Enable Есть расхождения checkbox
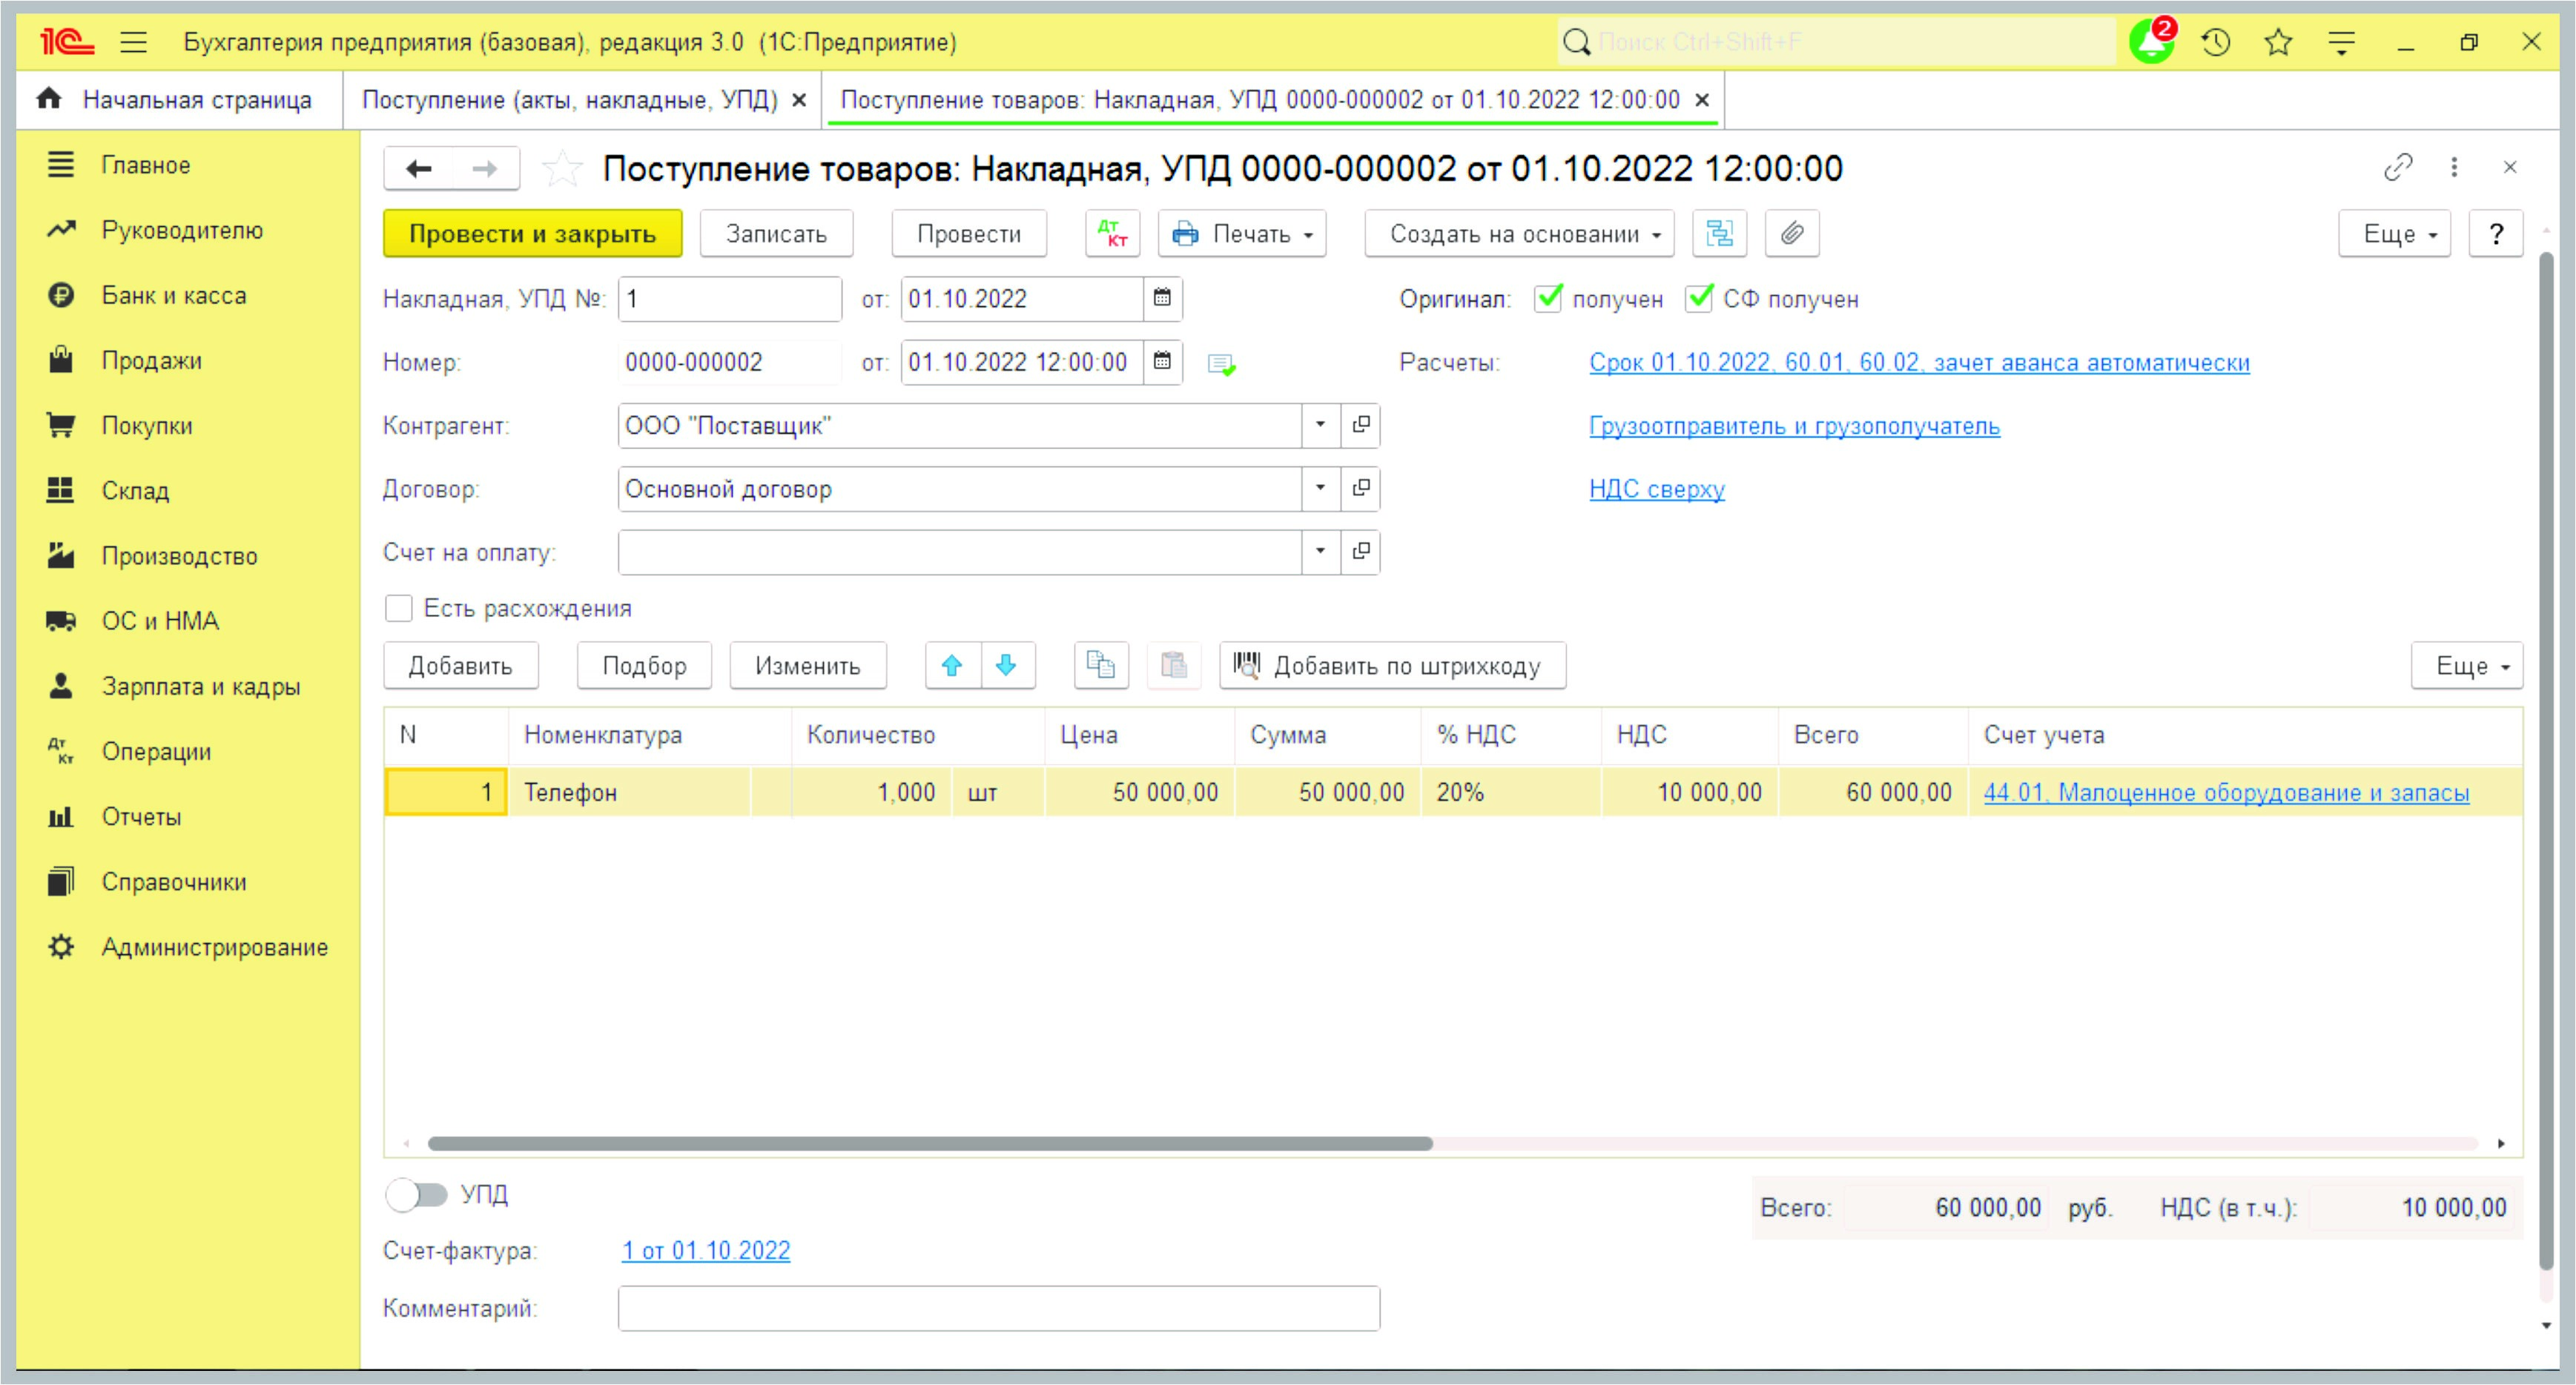Screen dimensions: 2576x1385 coord(399,608)
